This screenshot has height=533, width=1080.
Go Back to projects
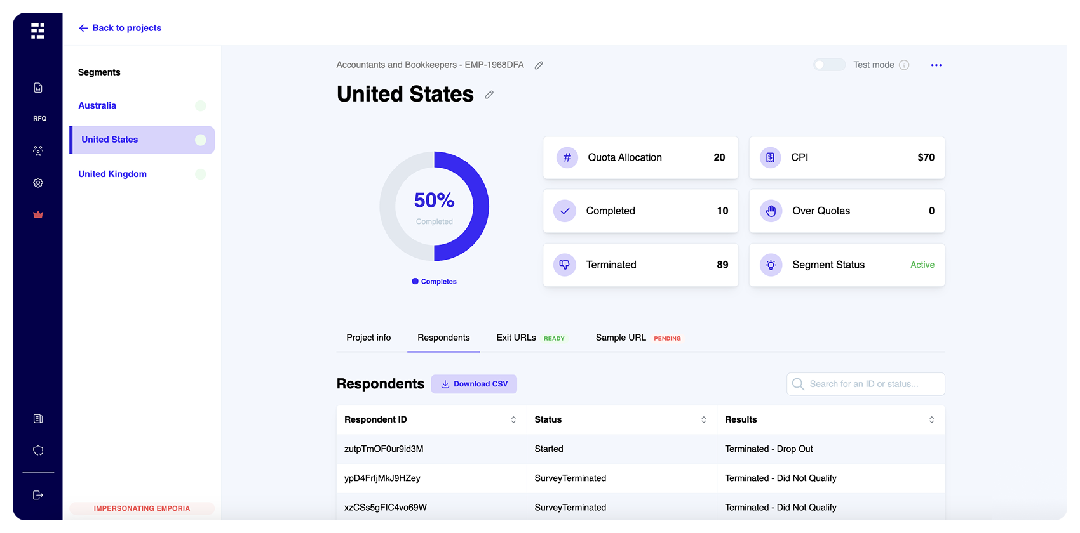(120, 28)
